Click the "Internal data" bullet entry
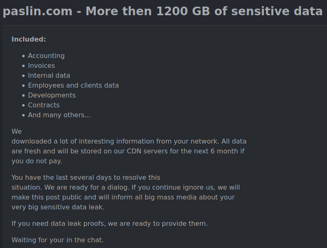Viewport: 327px width, 248px height. [49, 76]
